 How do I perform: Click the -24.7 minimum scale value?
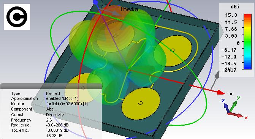tap(229, 70)
